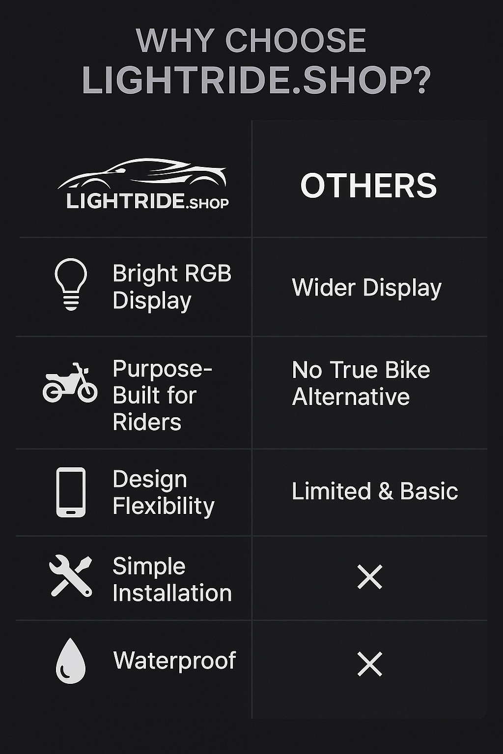Click the LIGHTRIDE.SHOP? heading text
Screen dimensions: 503x754
pos(256,80)
